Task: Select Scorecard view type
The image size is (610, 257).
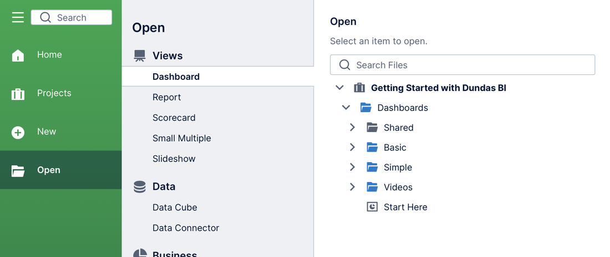Action: pyautogui.click(x=174, y=118)
